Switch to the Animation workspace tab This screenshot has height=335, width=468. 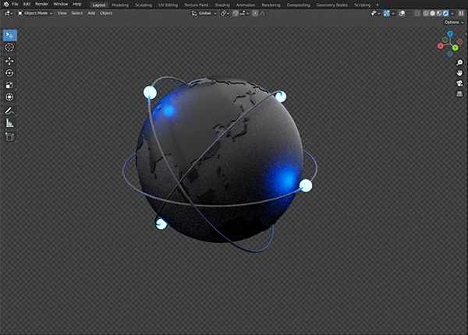pyautogui.click(x=246, y=5)
